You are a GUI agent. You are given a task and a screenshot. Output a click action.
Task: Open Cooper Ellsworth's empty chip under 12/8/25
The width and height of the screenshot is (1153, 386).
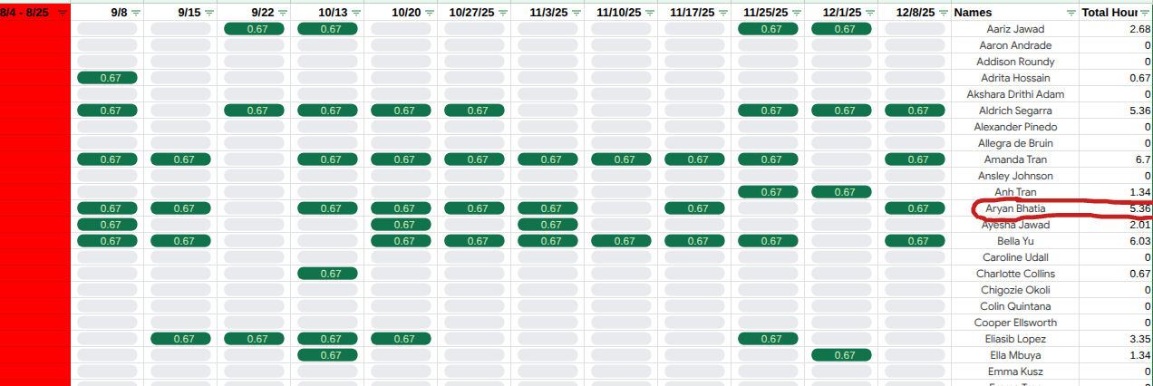point(915,323)
